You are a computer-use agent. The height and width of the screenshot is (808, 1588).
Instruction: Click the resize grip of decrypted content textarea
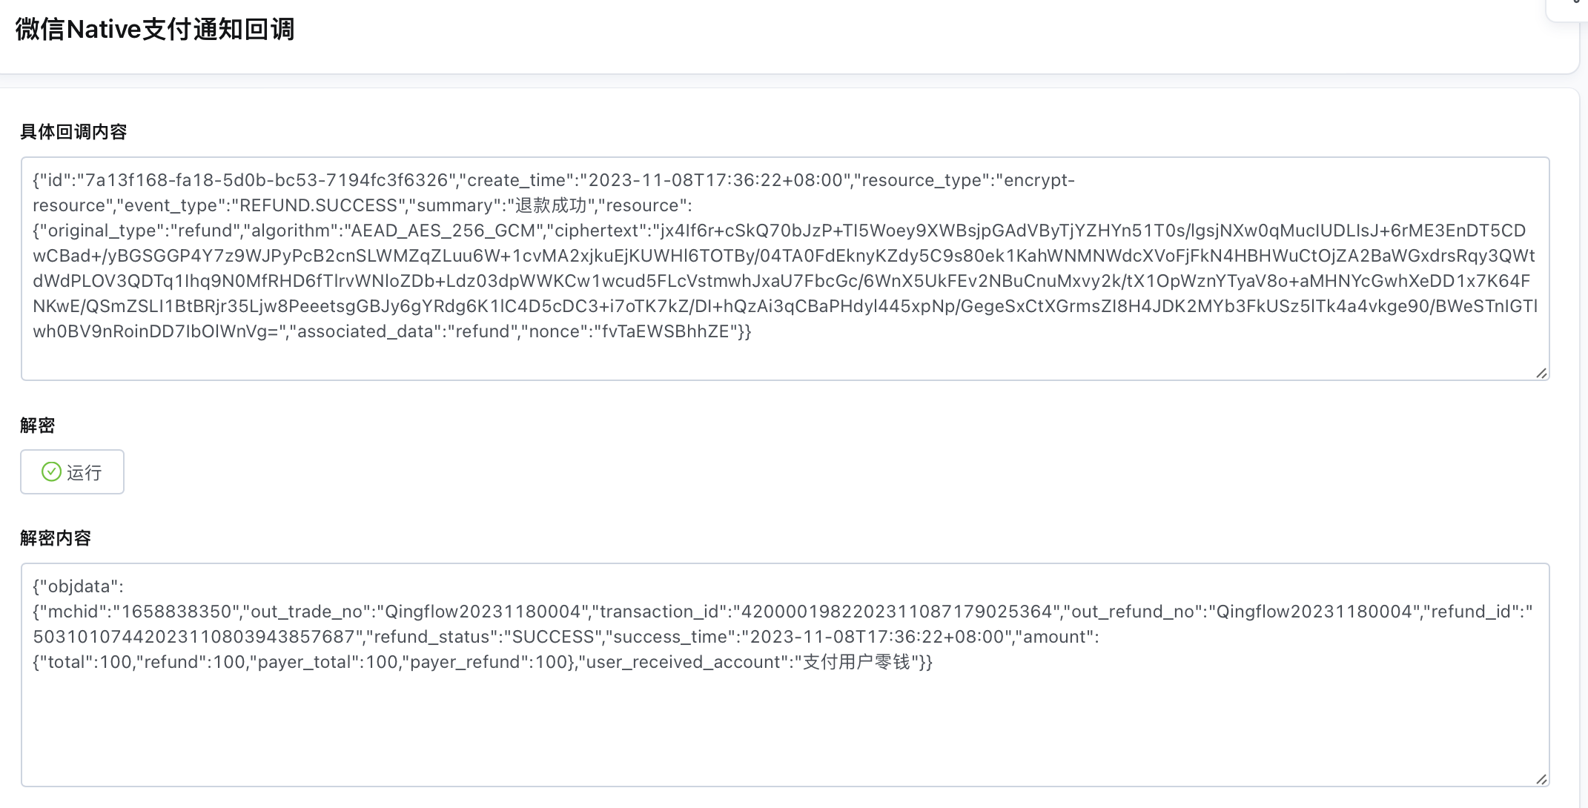(x=1541, y=779)
